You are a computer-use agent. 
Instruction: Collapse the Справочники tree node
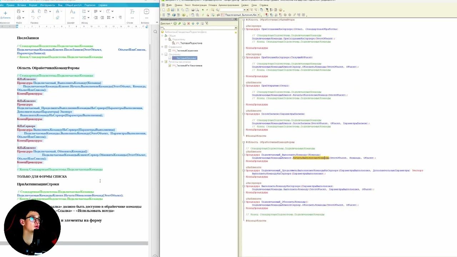pos(162,47)
